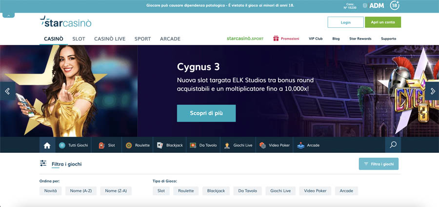Viewport: 439px width, 207px height.
Task: Filter game type by Roulette
Action: (x=186, y=191)
